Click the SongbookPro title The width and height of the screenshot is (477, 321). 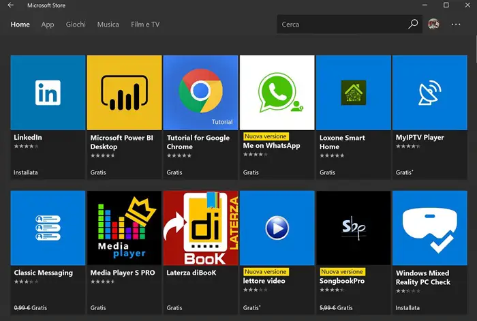pos(342,281)
